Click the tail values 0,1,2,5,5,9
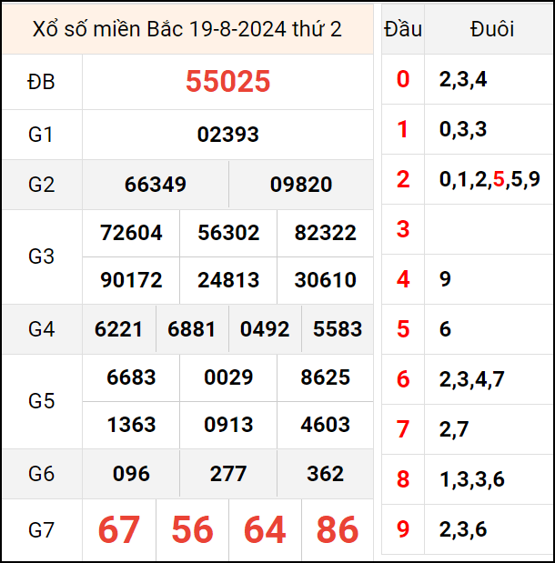Image resolution: width=555 pixels, height=563 pixels. coord(489,179)
